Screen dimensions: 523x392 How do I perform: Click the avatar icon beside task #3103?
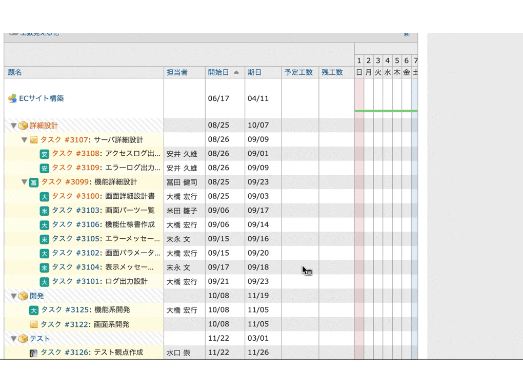(45, 211)
